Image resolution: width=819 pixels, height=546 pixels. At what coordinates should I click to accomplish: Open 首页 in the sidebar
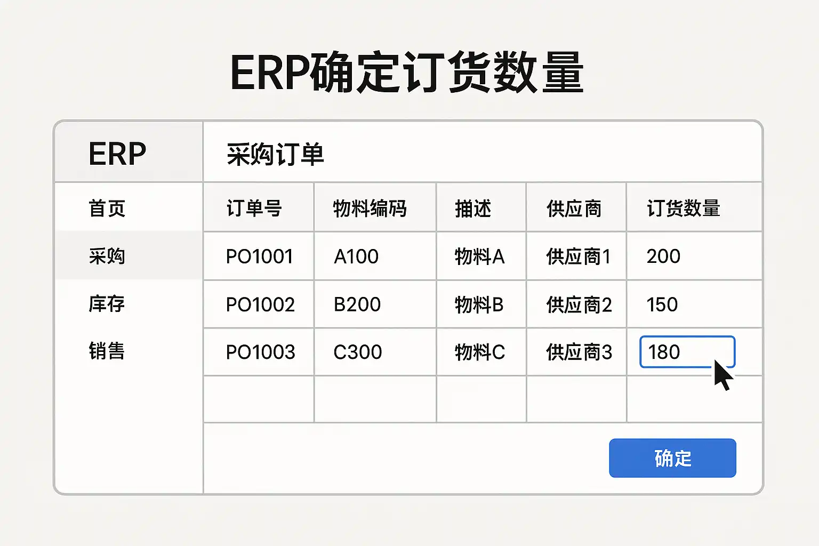[107, 208]
